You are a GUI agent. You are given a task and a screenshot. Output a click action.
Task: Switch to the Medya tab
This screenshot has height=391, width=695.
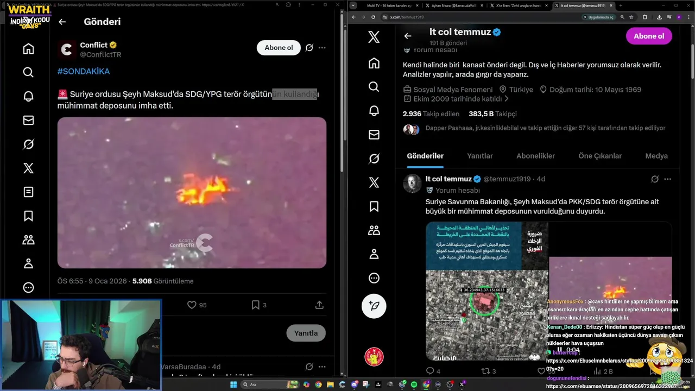(656, 156)
